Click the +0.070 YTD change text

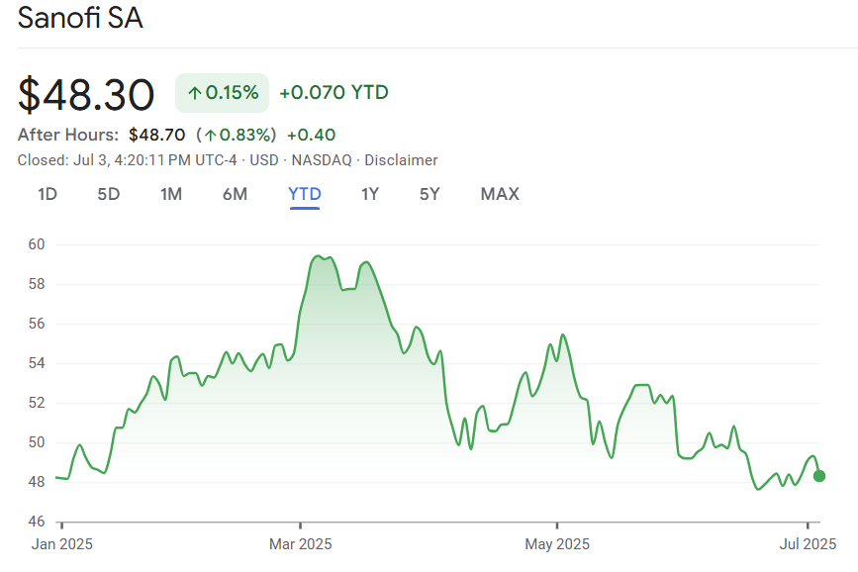point(334,92)
